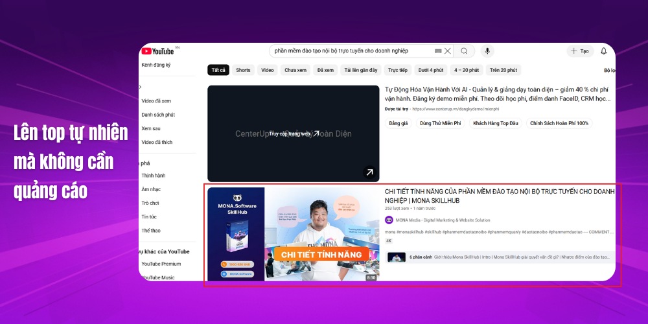Open Tin tức in sidebar
This screenshot has height=324, width=648.
pyautogui.click(x=149, y=216)
